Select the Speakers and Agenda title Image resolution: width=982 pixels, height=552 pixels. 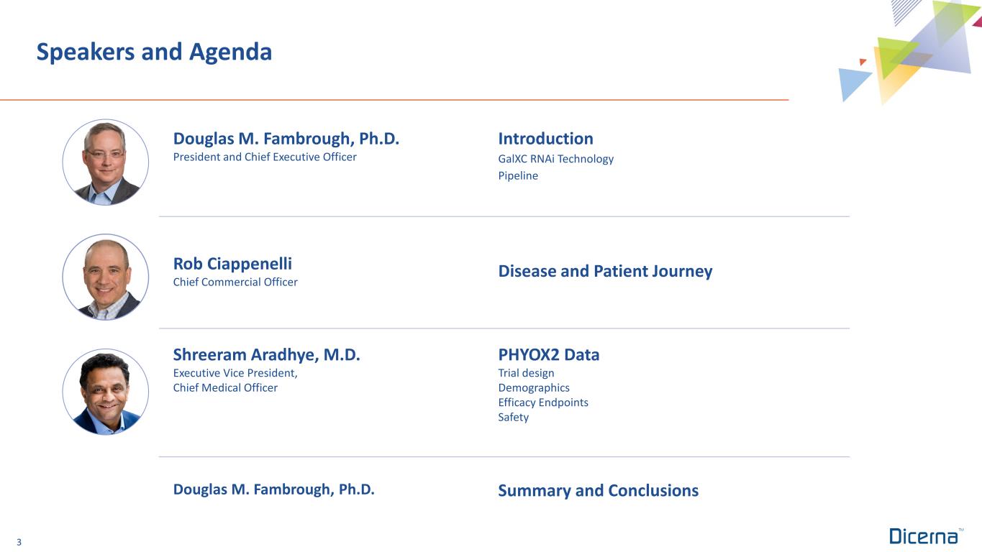point(154,52)
